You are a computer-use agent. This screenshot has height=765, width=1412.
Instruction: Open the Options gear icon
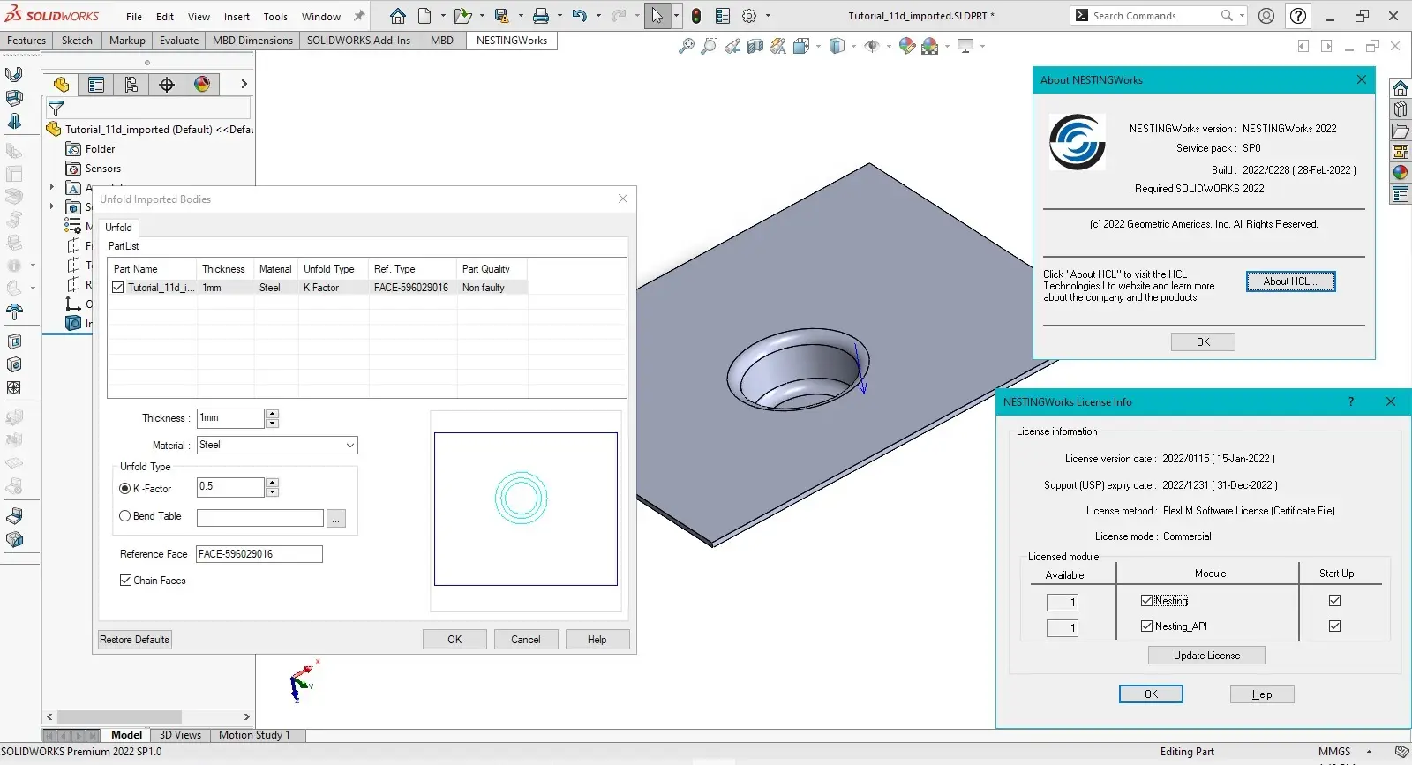[749, 16]
